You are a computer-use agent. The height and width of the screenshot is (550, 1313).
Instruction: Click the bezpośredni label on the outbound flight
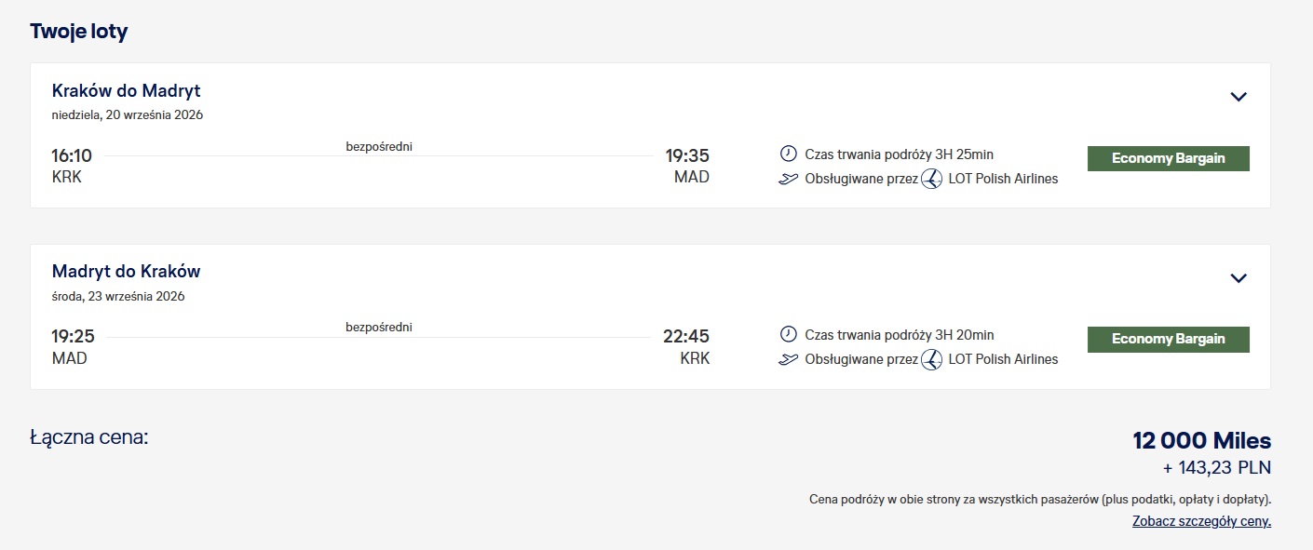coord(379,146)
